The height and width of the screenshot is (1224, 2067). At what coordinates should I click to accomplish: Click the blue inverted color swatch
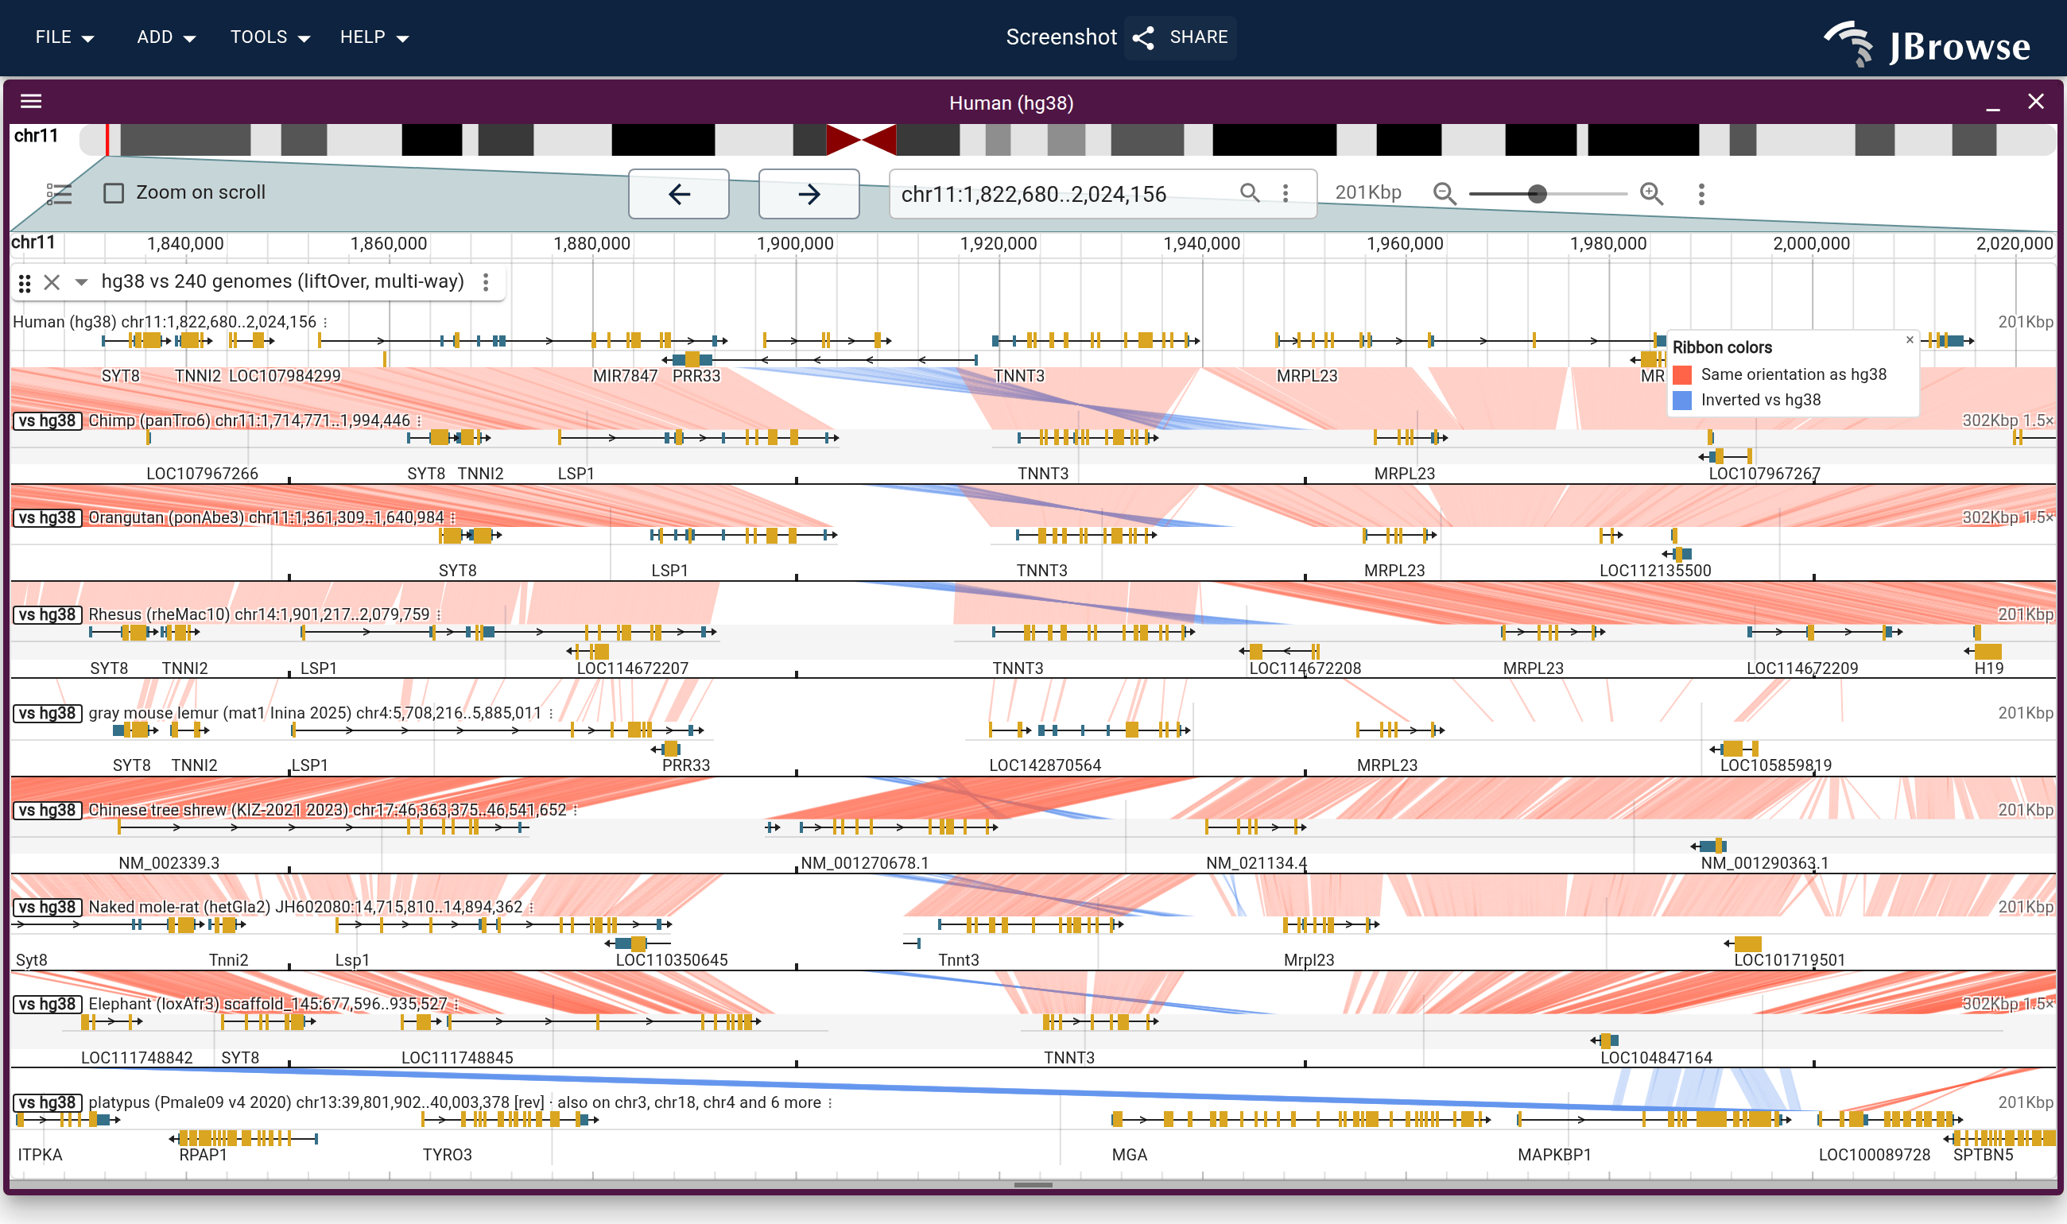coord(1681,401)
